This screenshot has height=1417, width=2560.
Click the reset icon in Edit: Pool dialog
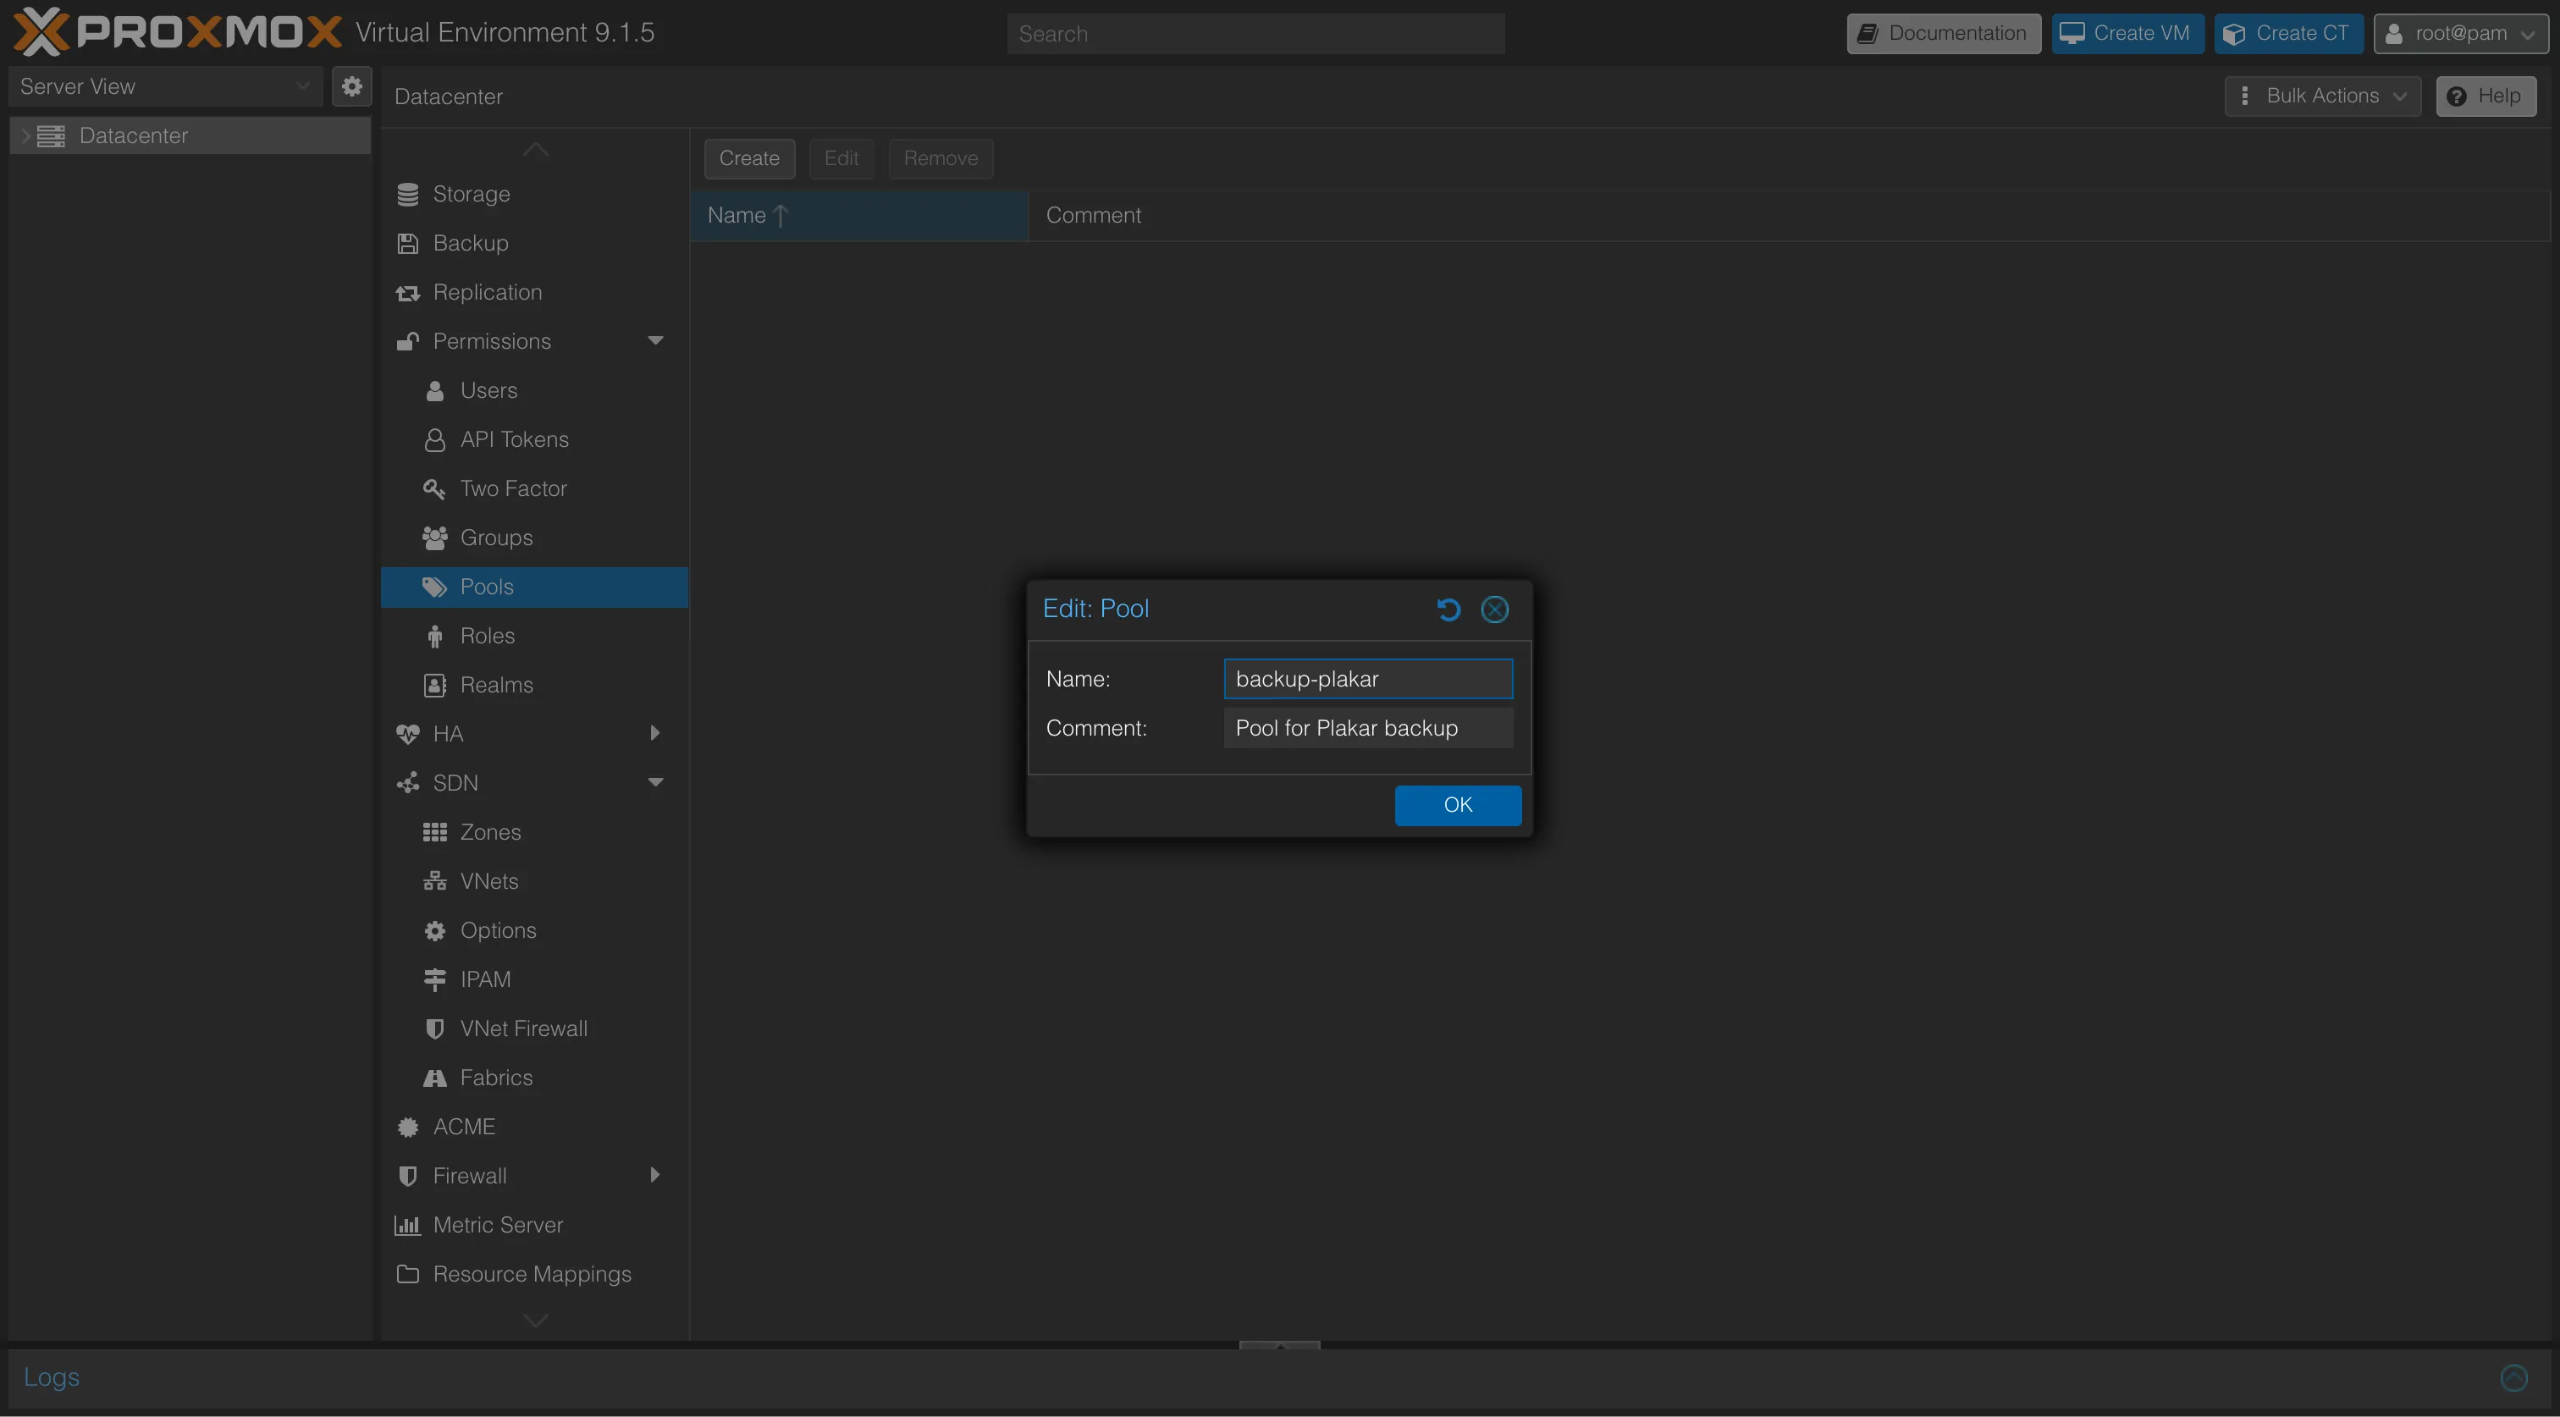tap(1448, 609)
